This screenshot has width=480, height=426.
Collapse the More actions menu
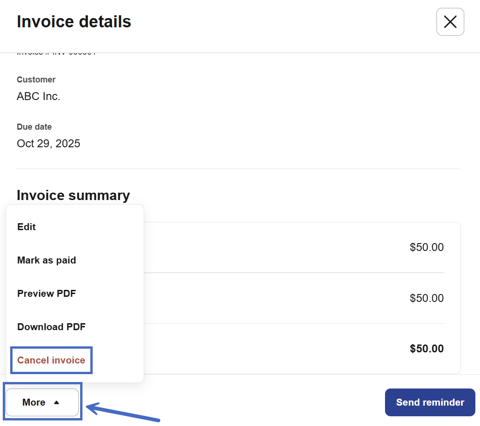[42, 402]
